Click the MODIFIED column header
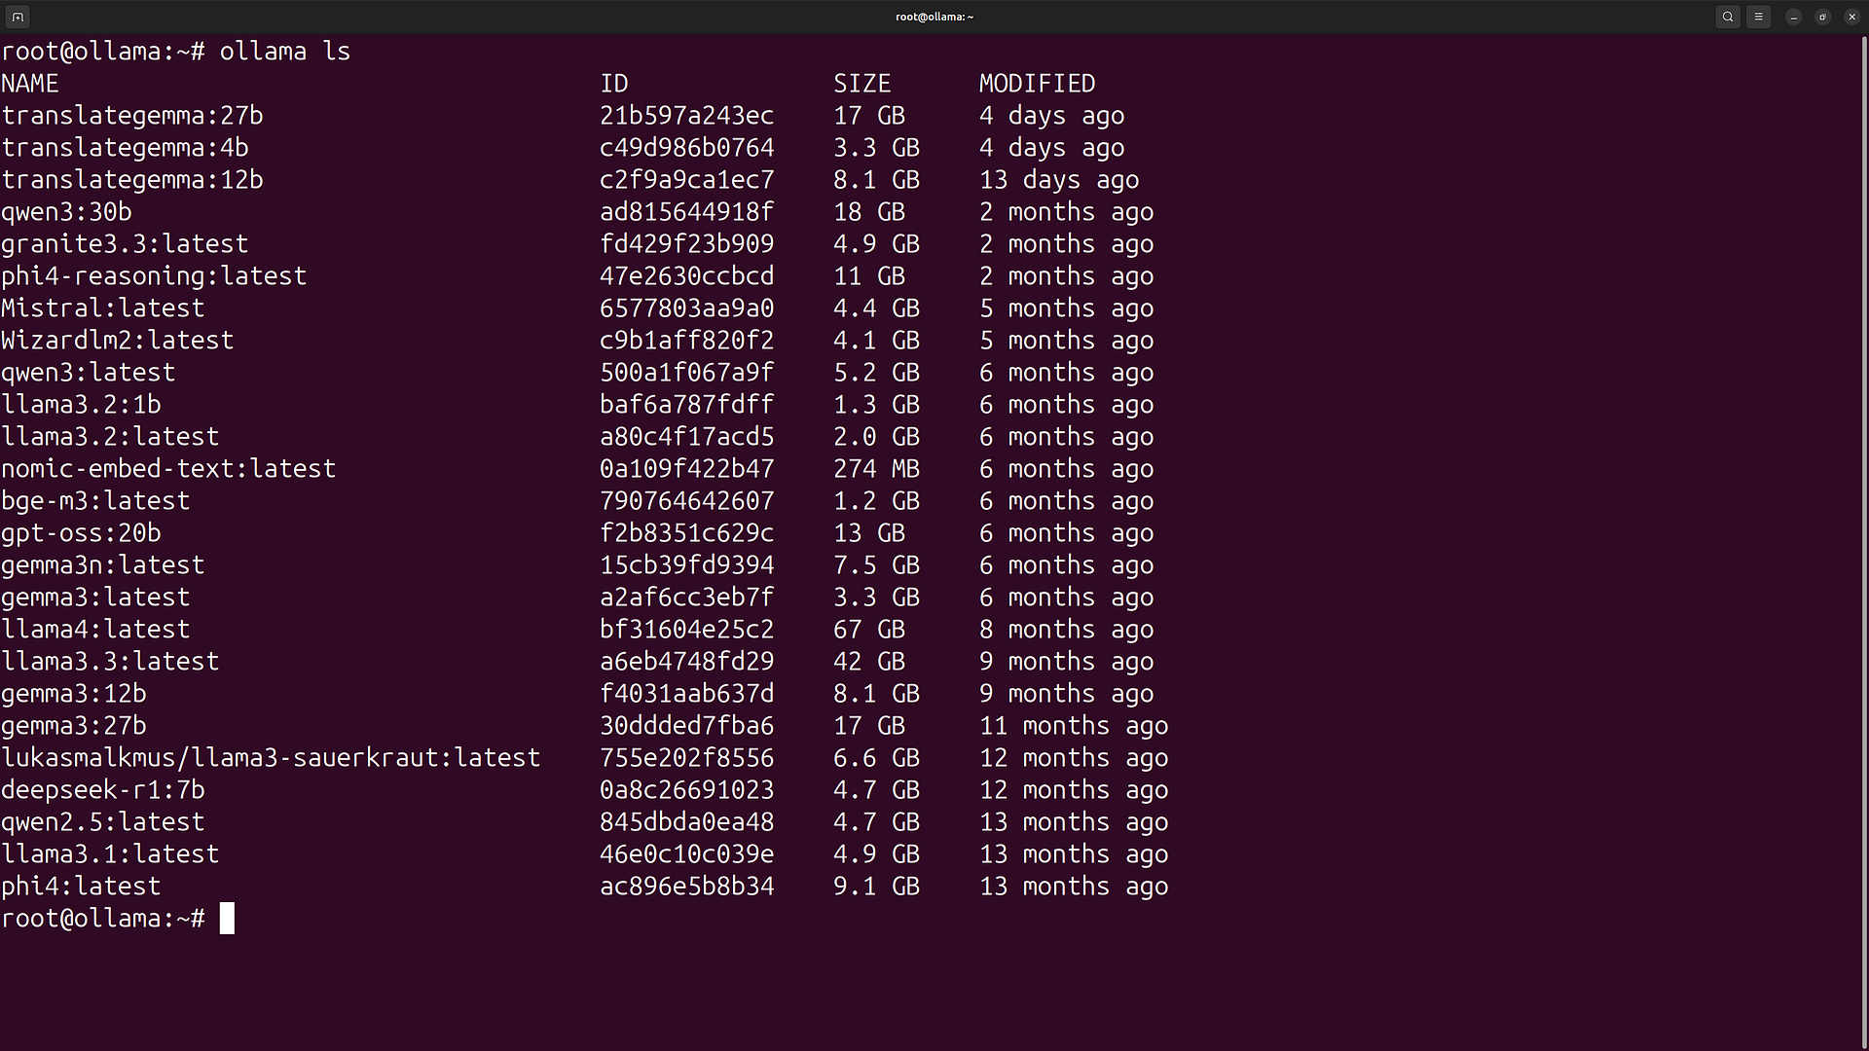 click(x=1038, y=84)
